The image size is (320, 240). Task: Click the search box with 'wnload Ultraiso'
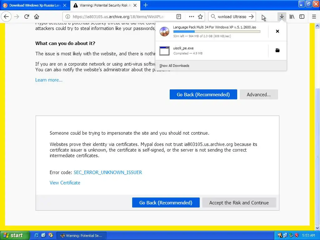tap(232, 17)
